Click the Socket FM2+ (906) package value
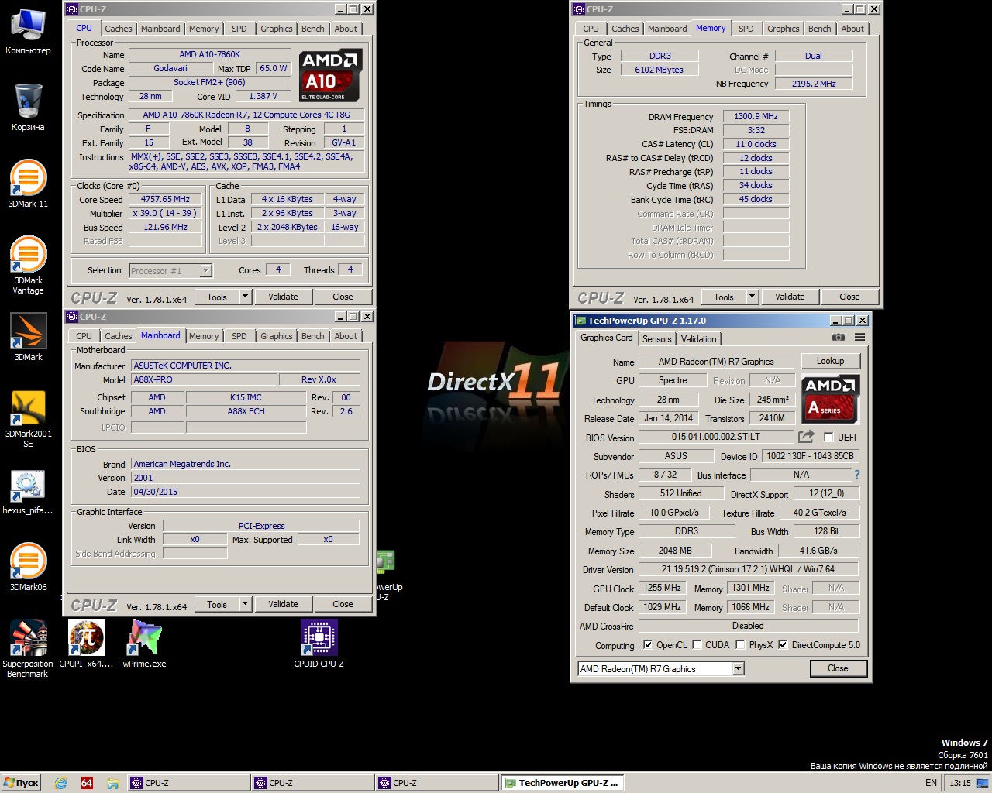The image size is (992, 793). click(x=209, y=82)
